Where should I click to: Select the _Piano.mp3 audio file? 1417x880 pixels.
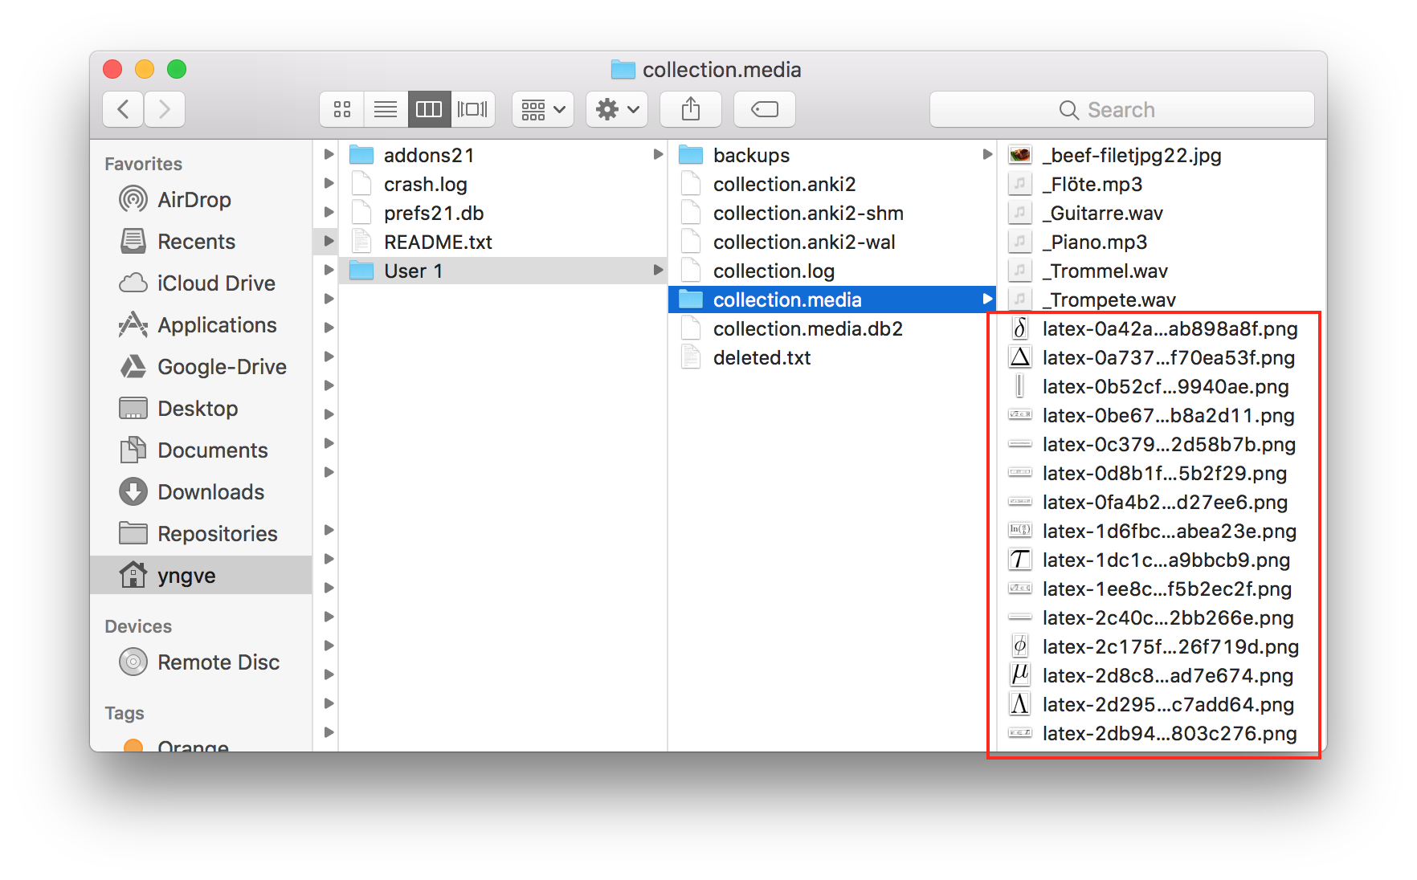[1162, 242]
